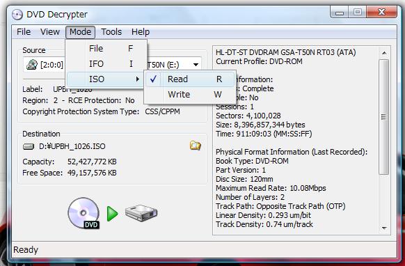Click the DVD disc icon to start decrypting
The height and width of the screenshot is (266, 405).
[84, 213]
